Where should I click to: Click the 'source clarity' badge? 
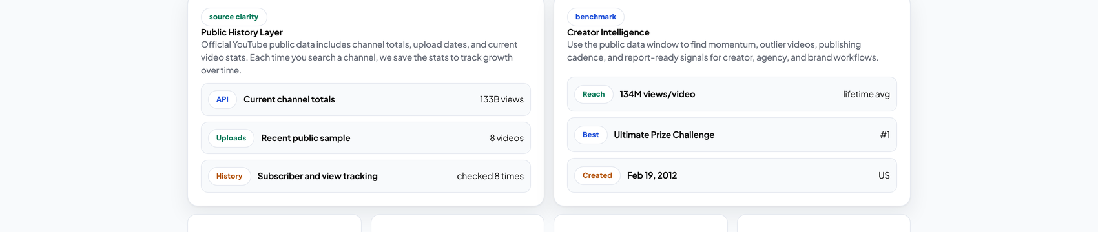(x=234, y=17)
